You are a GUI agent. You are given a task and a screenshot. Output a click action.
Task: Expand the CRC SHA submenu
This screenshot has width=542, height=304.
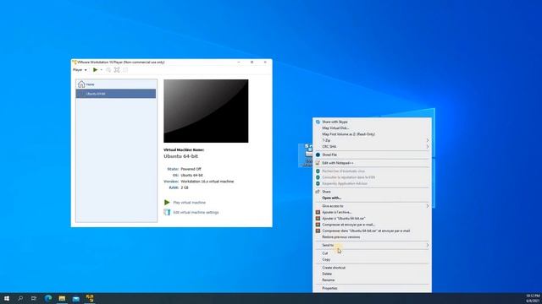coord(372,146)
